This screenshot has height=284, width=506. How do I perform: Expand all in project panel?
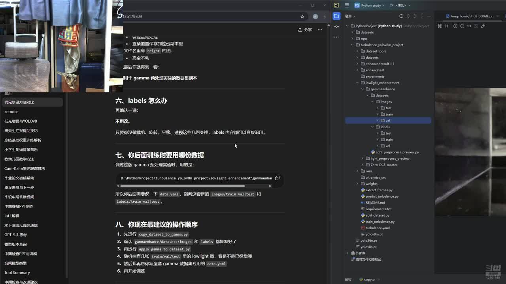tap(408, 16)
